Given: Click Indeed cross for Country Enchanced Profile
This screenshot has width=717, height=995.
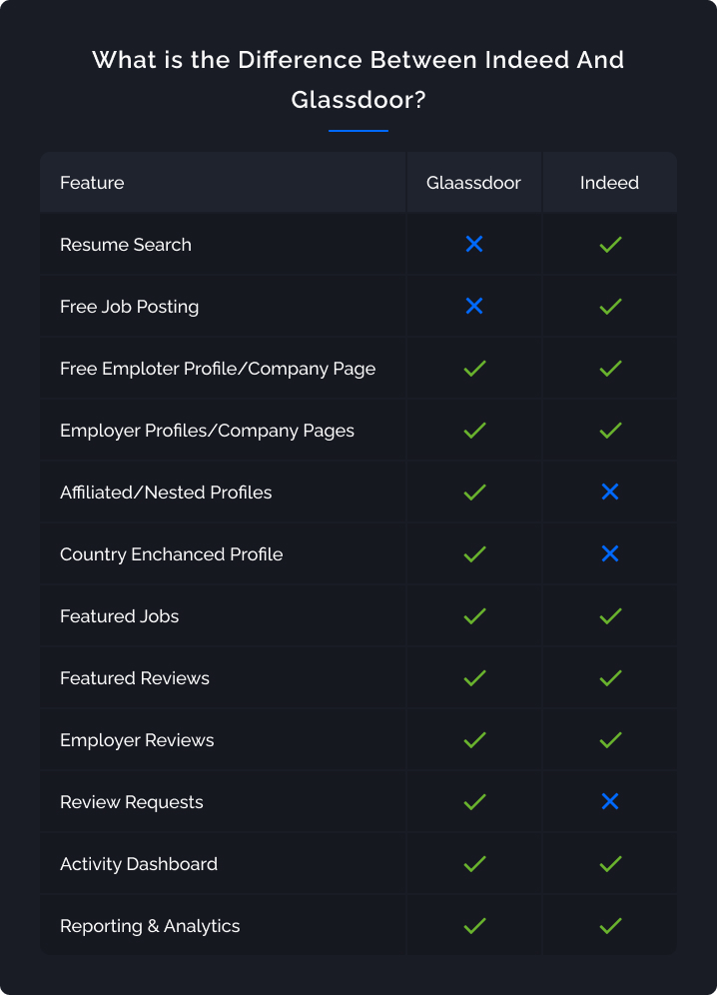Looking at the screenshot, I should point(610,554).
